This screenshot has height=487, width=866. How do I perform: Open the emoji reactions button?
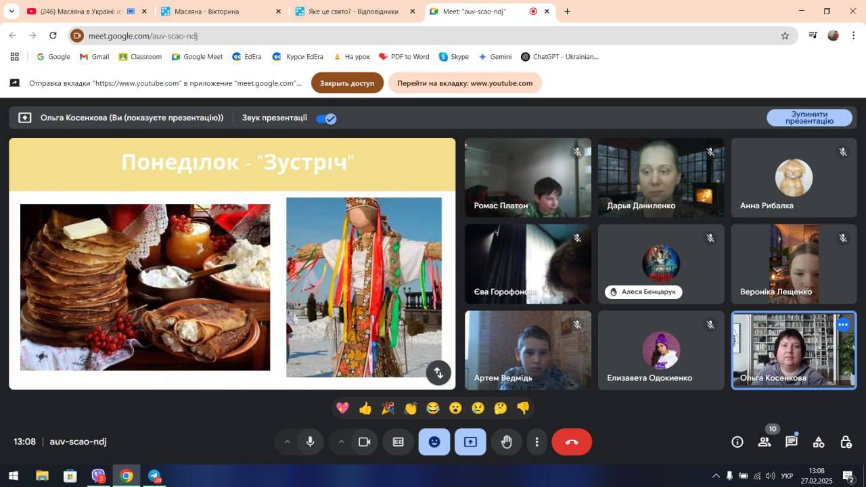pos(434,442)
